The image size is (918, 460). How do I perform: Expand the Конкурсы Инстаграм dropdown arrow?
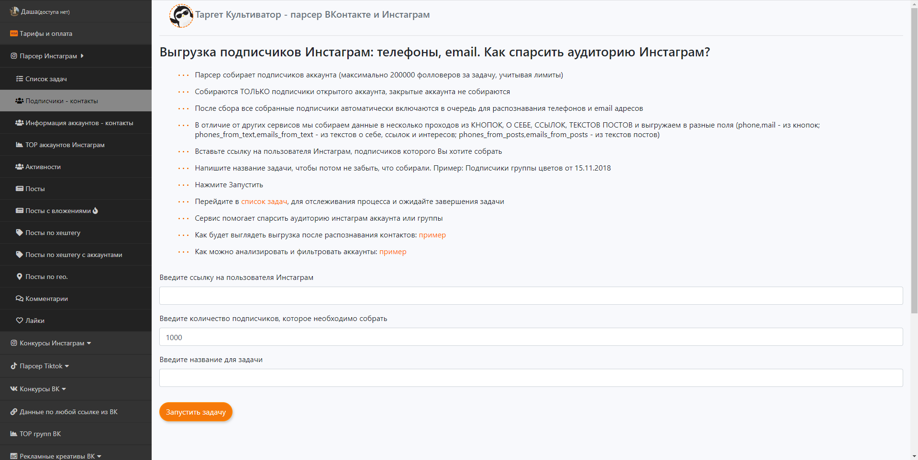[89, 343]
